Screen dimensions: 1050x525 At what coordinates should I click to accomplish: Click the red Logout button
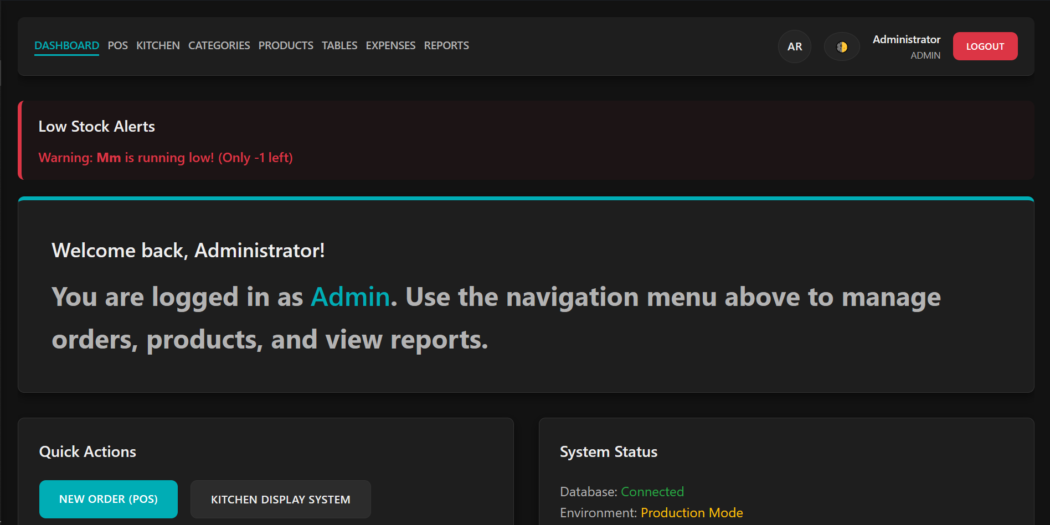(985, 46)
